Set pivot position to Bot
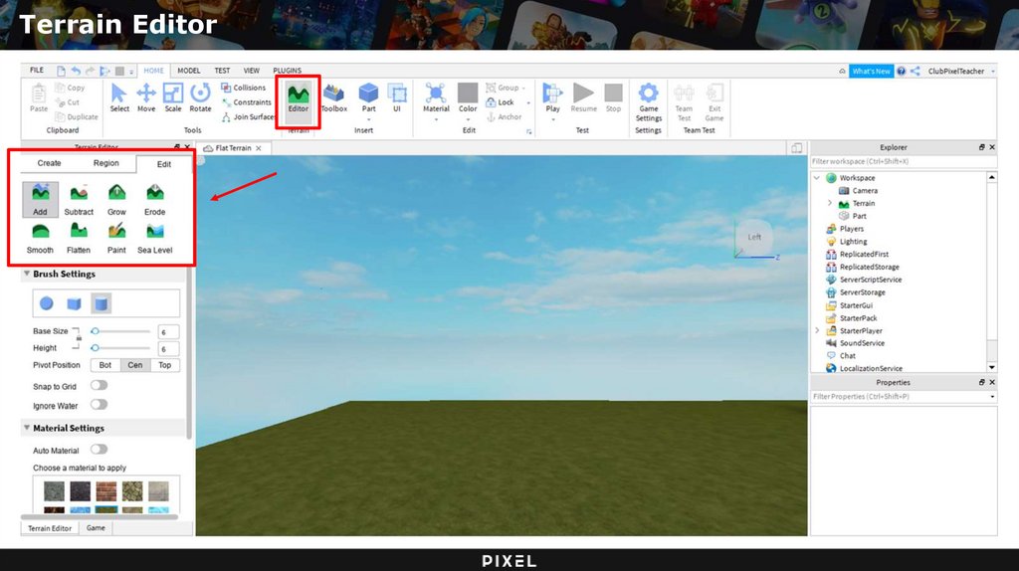The image size is (1019, 571). [x=105, y=365]
